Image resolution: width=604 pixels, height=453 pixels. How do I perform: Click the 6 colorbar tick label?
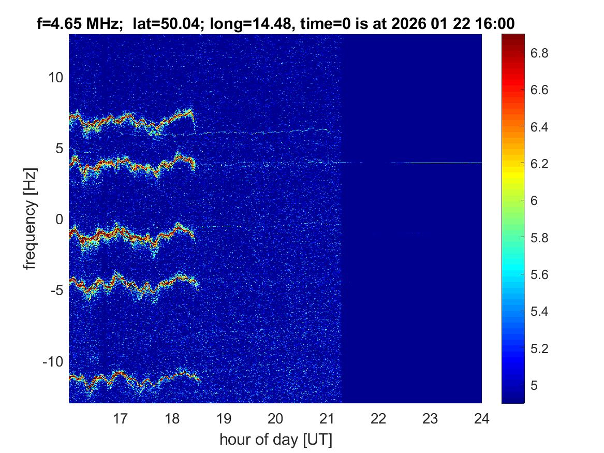tap(534, 201)
